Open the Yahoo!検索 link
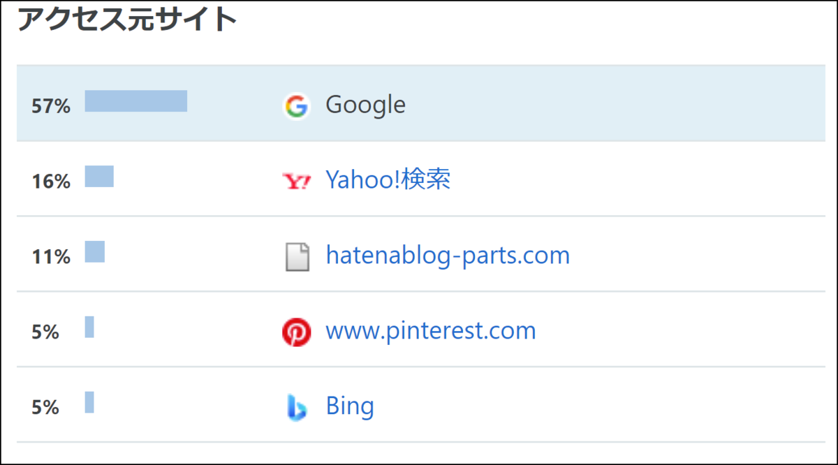 coord(388,180)
